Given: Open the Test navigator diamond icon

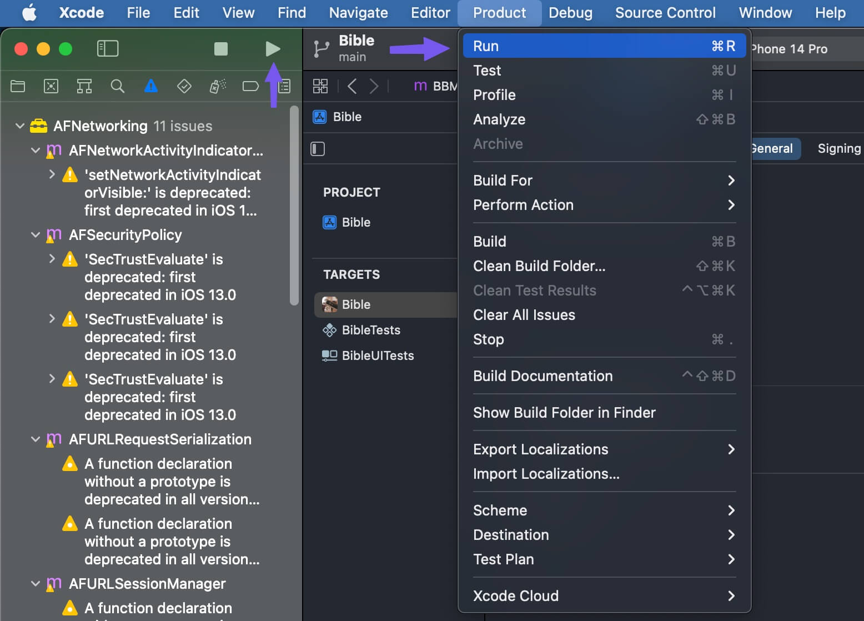Looking at the screenshot, I should pos(184,86).
